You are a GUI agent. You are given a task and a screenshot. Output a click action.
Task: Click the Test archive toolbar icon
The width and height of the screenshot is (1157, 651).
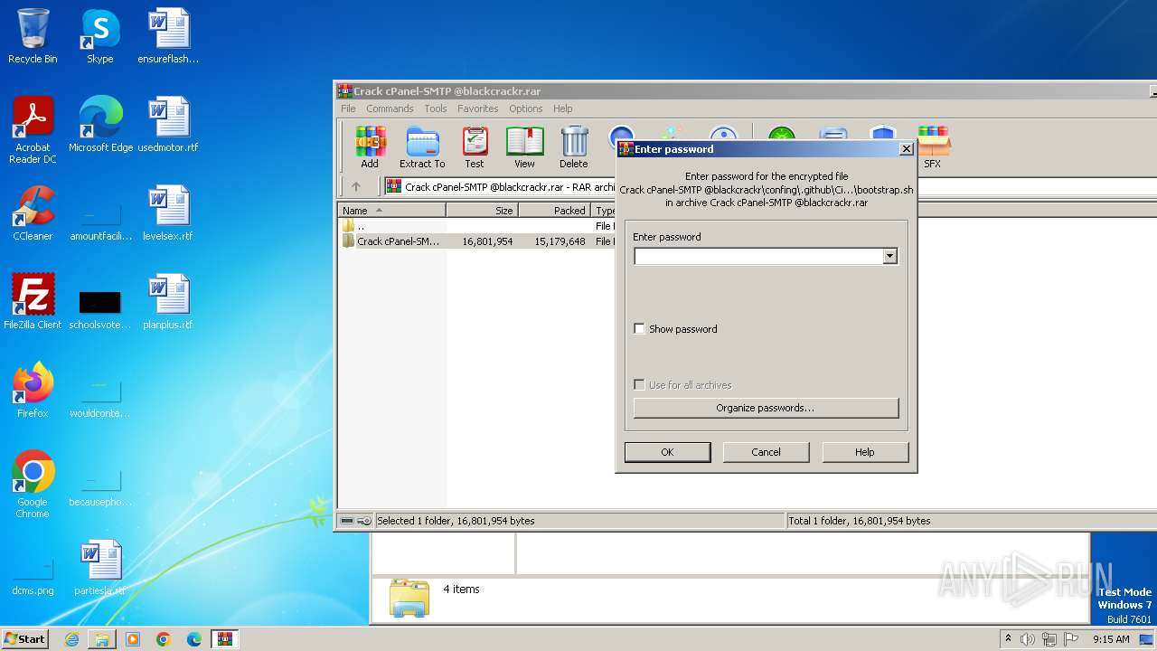tap(475, 147)
